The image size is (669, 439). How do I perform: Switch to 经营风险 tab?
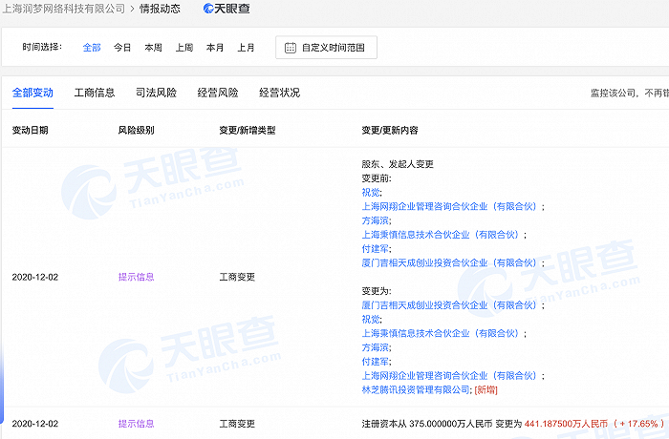pyautogui.click(x=218, y=93)
